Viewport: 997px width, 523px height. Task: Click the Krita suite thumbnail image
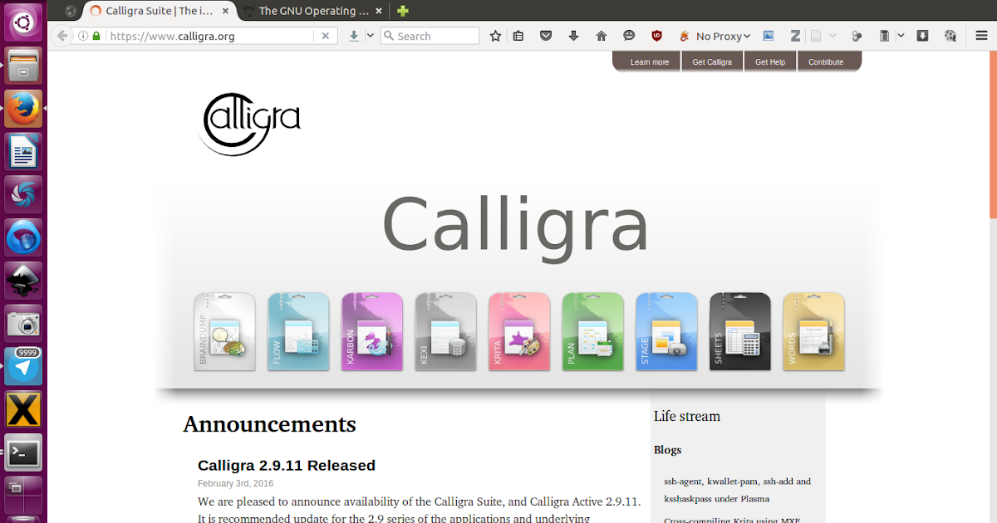[519, 331]
